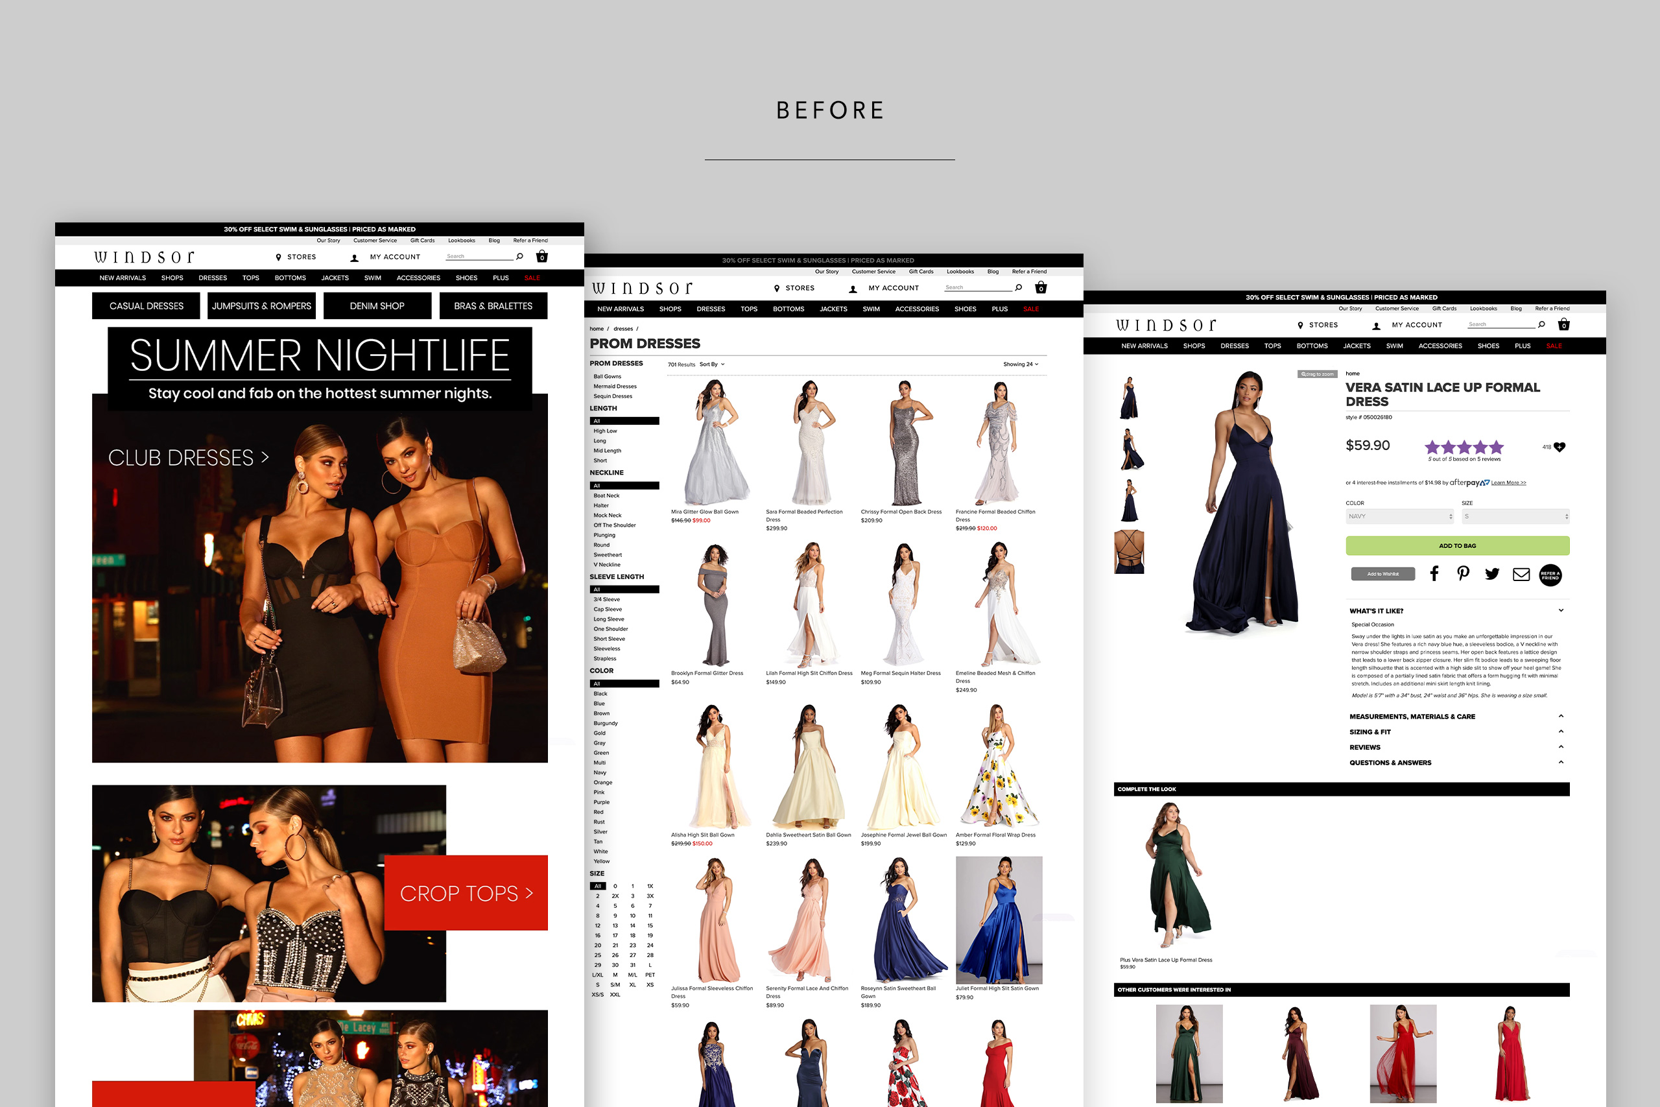Click the Stores pin icon on Prom Dresses page
The width and height of the screenshot is (1660, 1107).
[x=777, y=289]
